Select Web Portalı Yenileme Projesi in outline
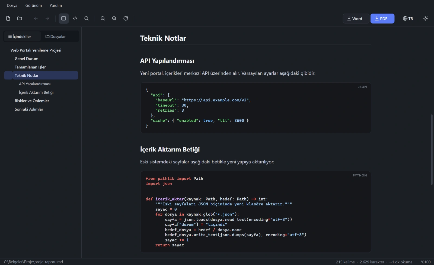This screenshot has height=265, width=434. coord(36,50)
